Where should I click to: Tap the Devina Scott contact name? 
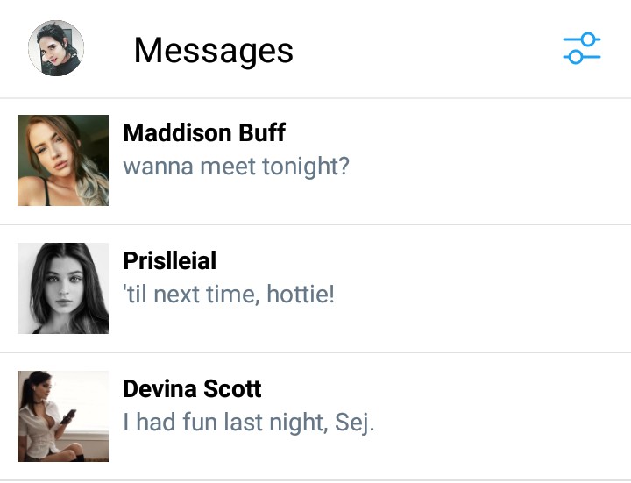point(192,388)
